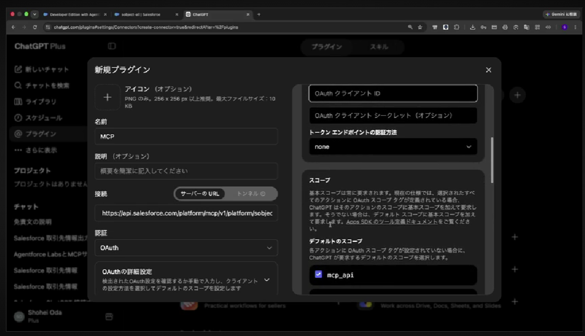Close the Developer Edition browser tab
585x336 pixels.
click(105, 15)
